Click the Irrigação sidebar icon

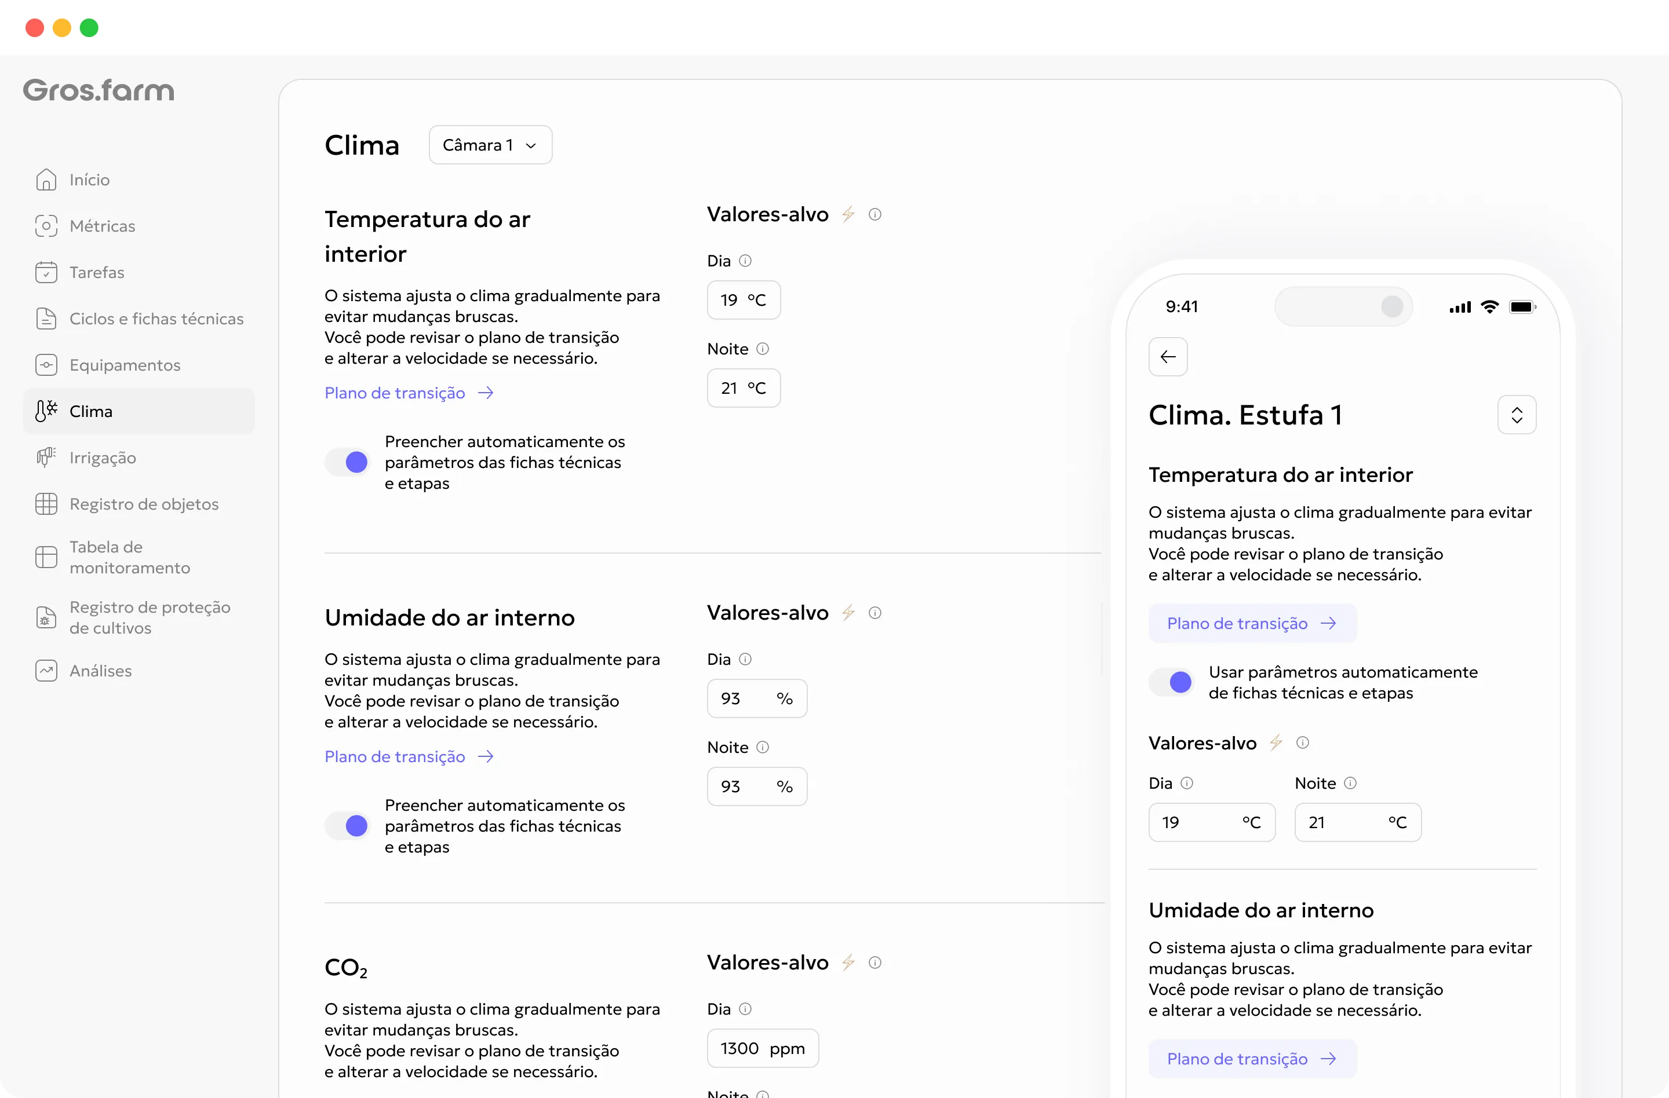[46, 457]
